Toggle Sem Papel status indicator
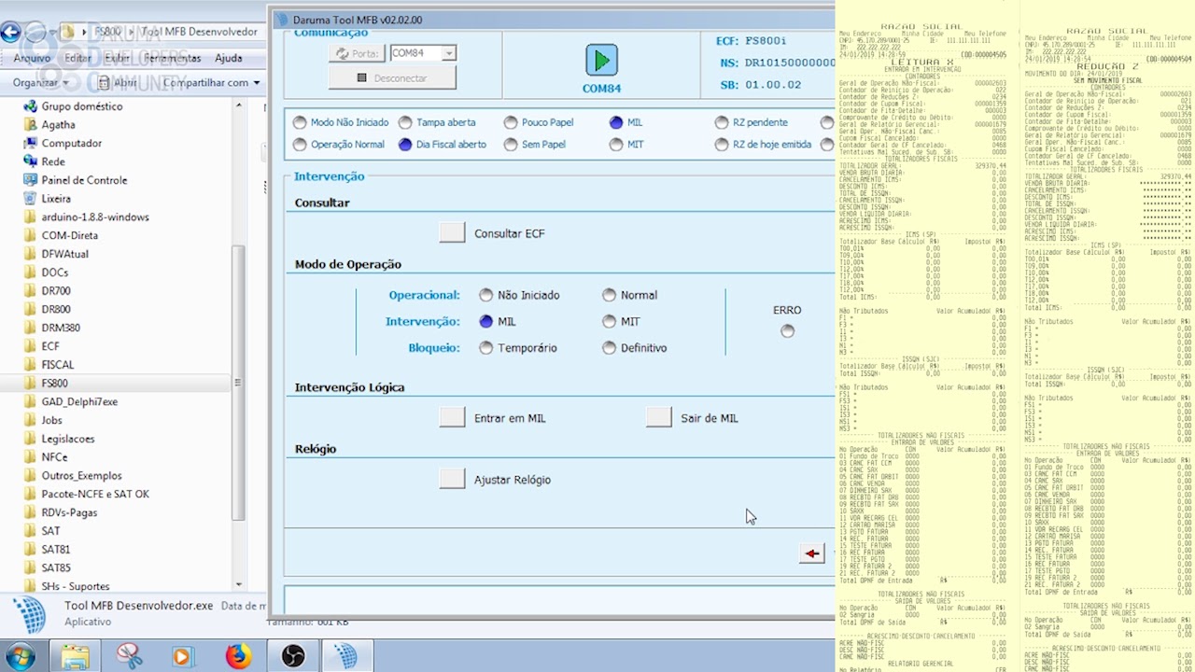This screenshot has width=1195, height=672. click(511, 145)
